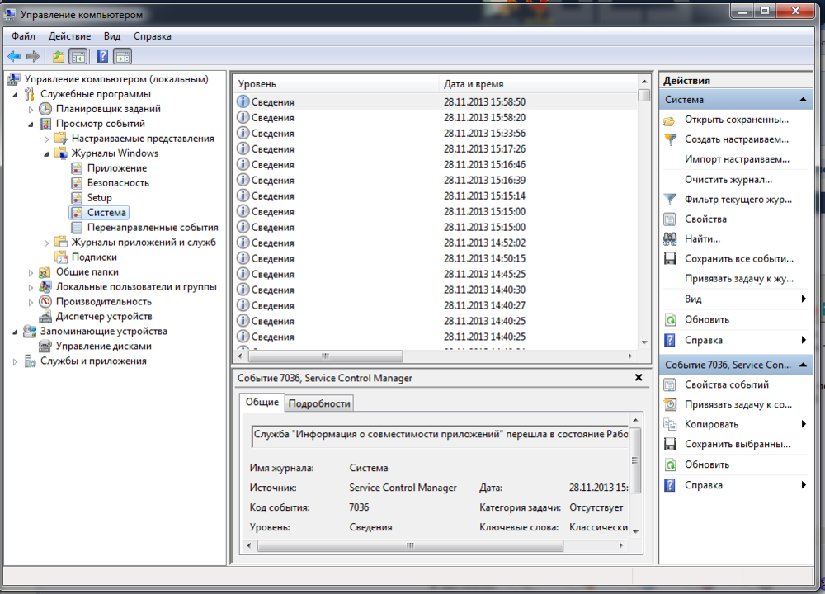
Task: Click the Общие папки icon
Action: [x=45, y=272]
